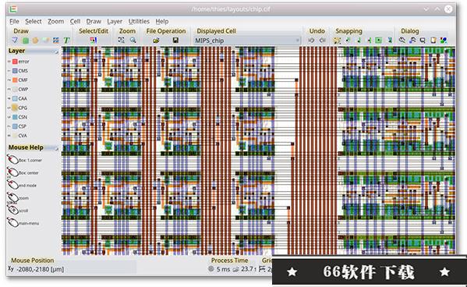Toggle the first yellow snapping icon

(x=337, y=41)
